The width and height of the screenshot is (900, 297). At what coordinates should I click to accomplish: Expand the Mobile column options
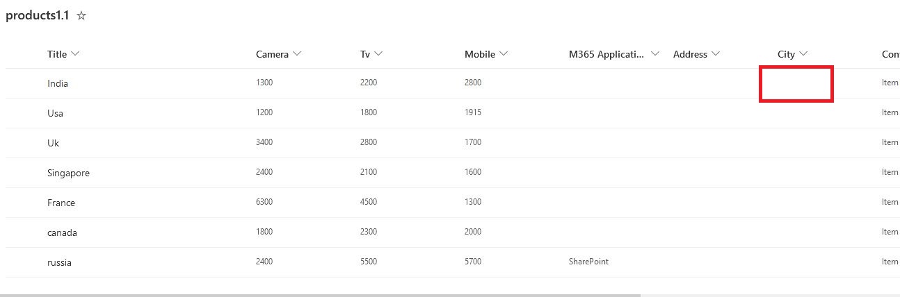(504, 54)
